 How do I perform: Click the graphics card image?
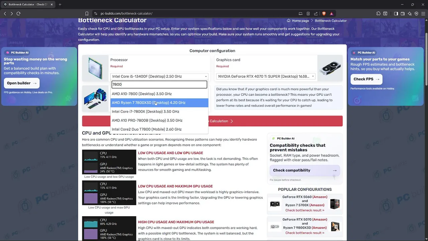coord(330,68)
